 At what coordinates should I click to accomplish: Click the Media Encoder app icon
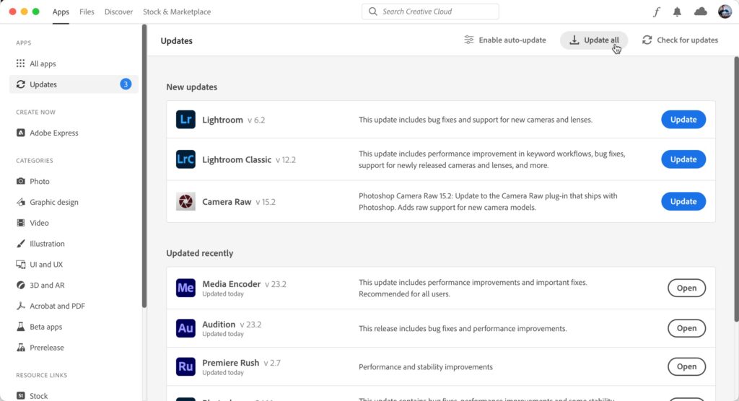coord(185,288)
